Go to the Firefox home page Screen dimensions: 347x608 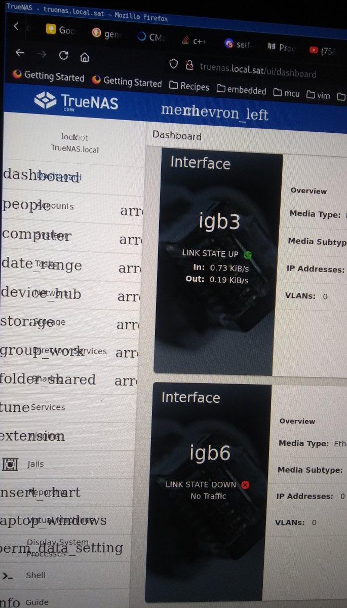coord(85,57)
